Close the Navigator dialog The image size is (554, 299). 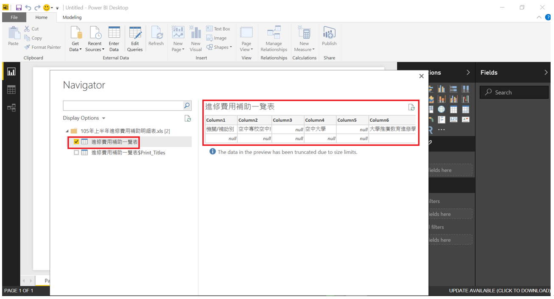tap(421, 76)
